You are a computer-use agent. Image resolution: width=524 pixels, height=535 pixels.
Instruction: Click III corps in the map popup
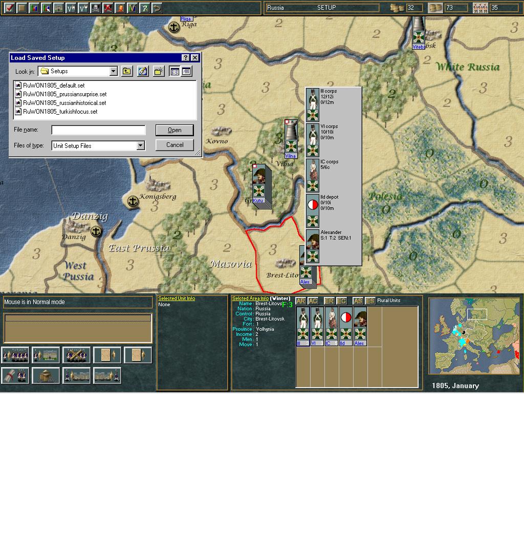(x=313, y=105)
